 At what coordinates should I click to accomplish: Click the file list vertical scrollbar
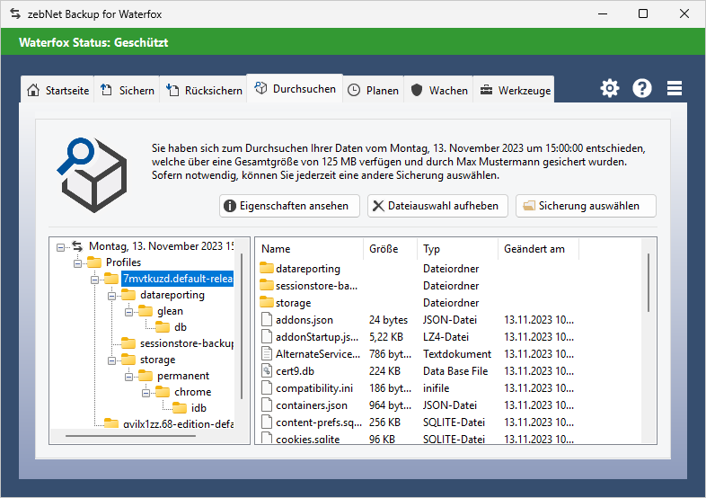point(649,282)
